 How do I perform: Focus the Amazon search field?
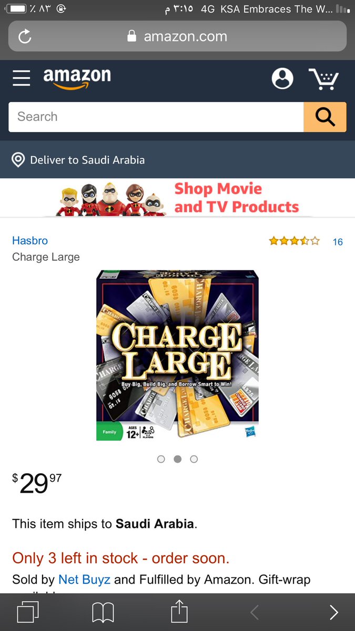point(156,117)
